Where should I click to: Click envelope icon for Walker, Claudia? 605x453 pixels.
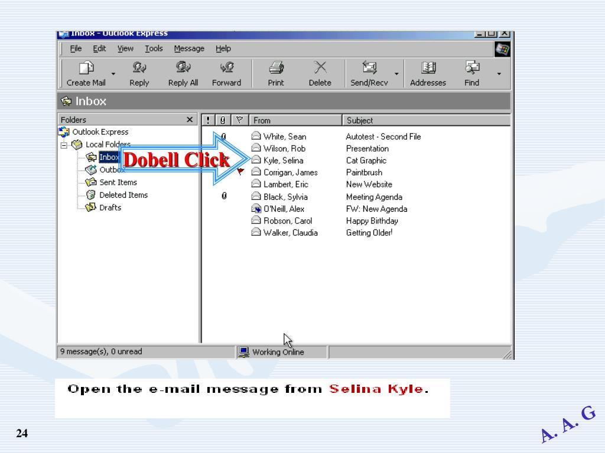pos(256,232)
